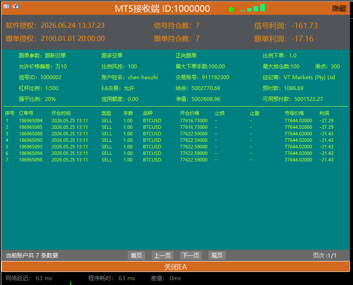Image resolution: width=353 pixels, height=285 pixels.
Task: Click the one-click trading panel icon
Action: [16, 6]
